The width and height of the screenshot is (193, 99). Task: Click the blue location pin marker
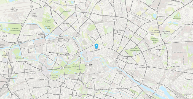(96, 46)
